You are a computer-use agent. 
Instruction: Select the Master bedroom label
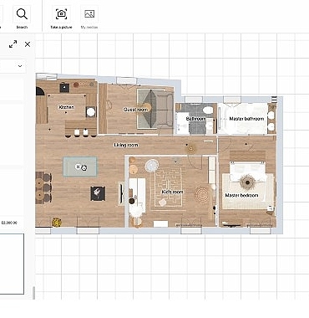[x=241, y=195]
